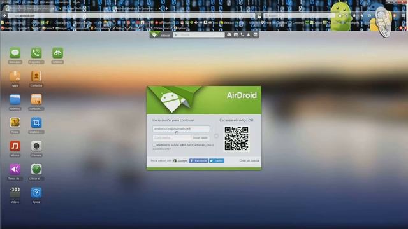This screenshot has width=408, height=229.
Task: Click the rightmost square icon in AirDroid toolbar
Action: pos(255,35)
